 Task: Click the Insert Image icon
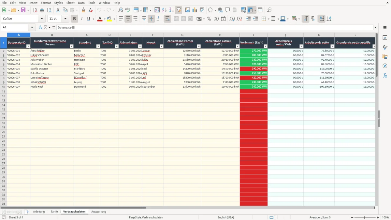[x=188, y=10]
